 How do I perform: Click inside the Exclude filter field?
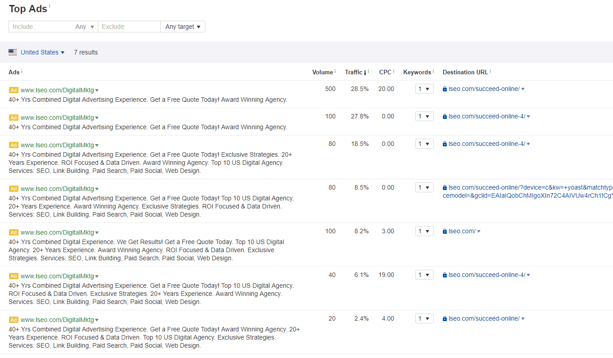(129, 27)
